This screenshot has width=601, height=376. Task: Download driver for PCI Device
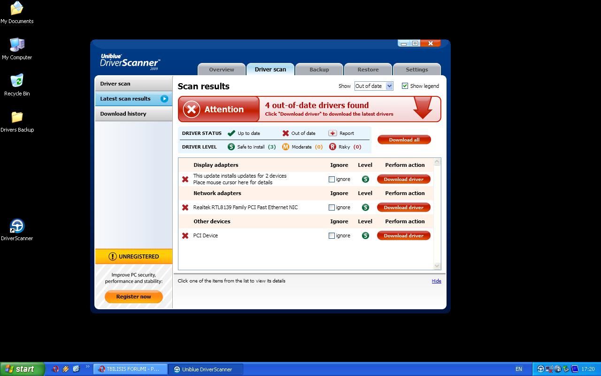coord(404,235)
